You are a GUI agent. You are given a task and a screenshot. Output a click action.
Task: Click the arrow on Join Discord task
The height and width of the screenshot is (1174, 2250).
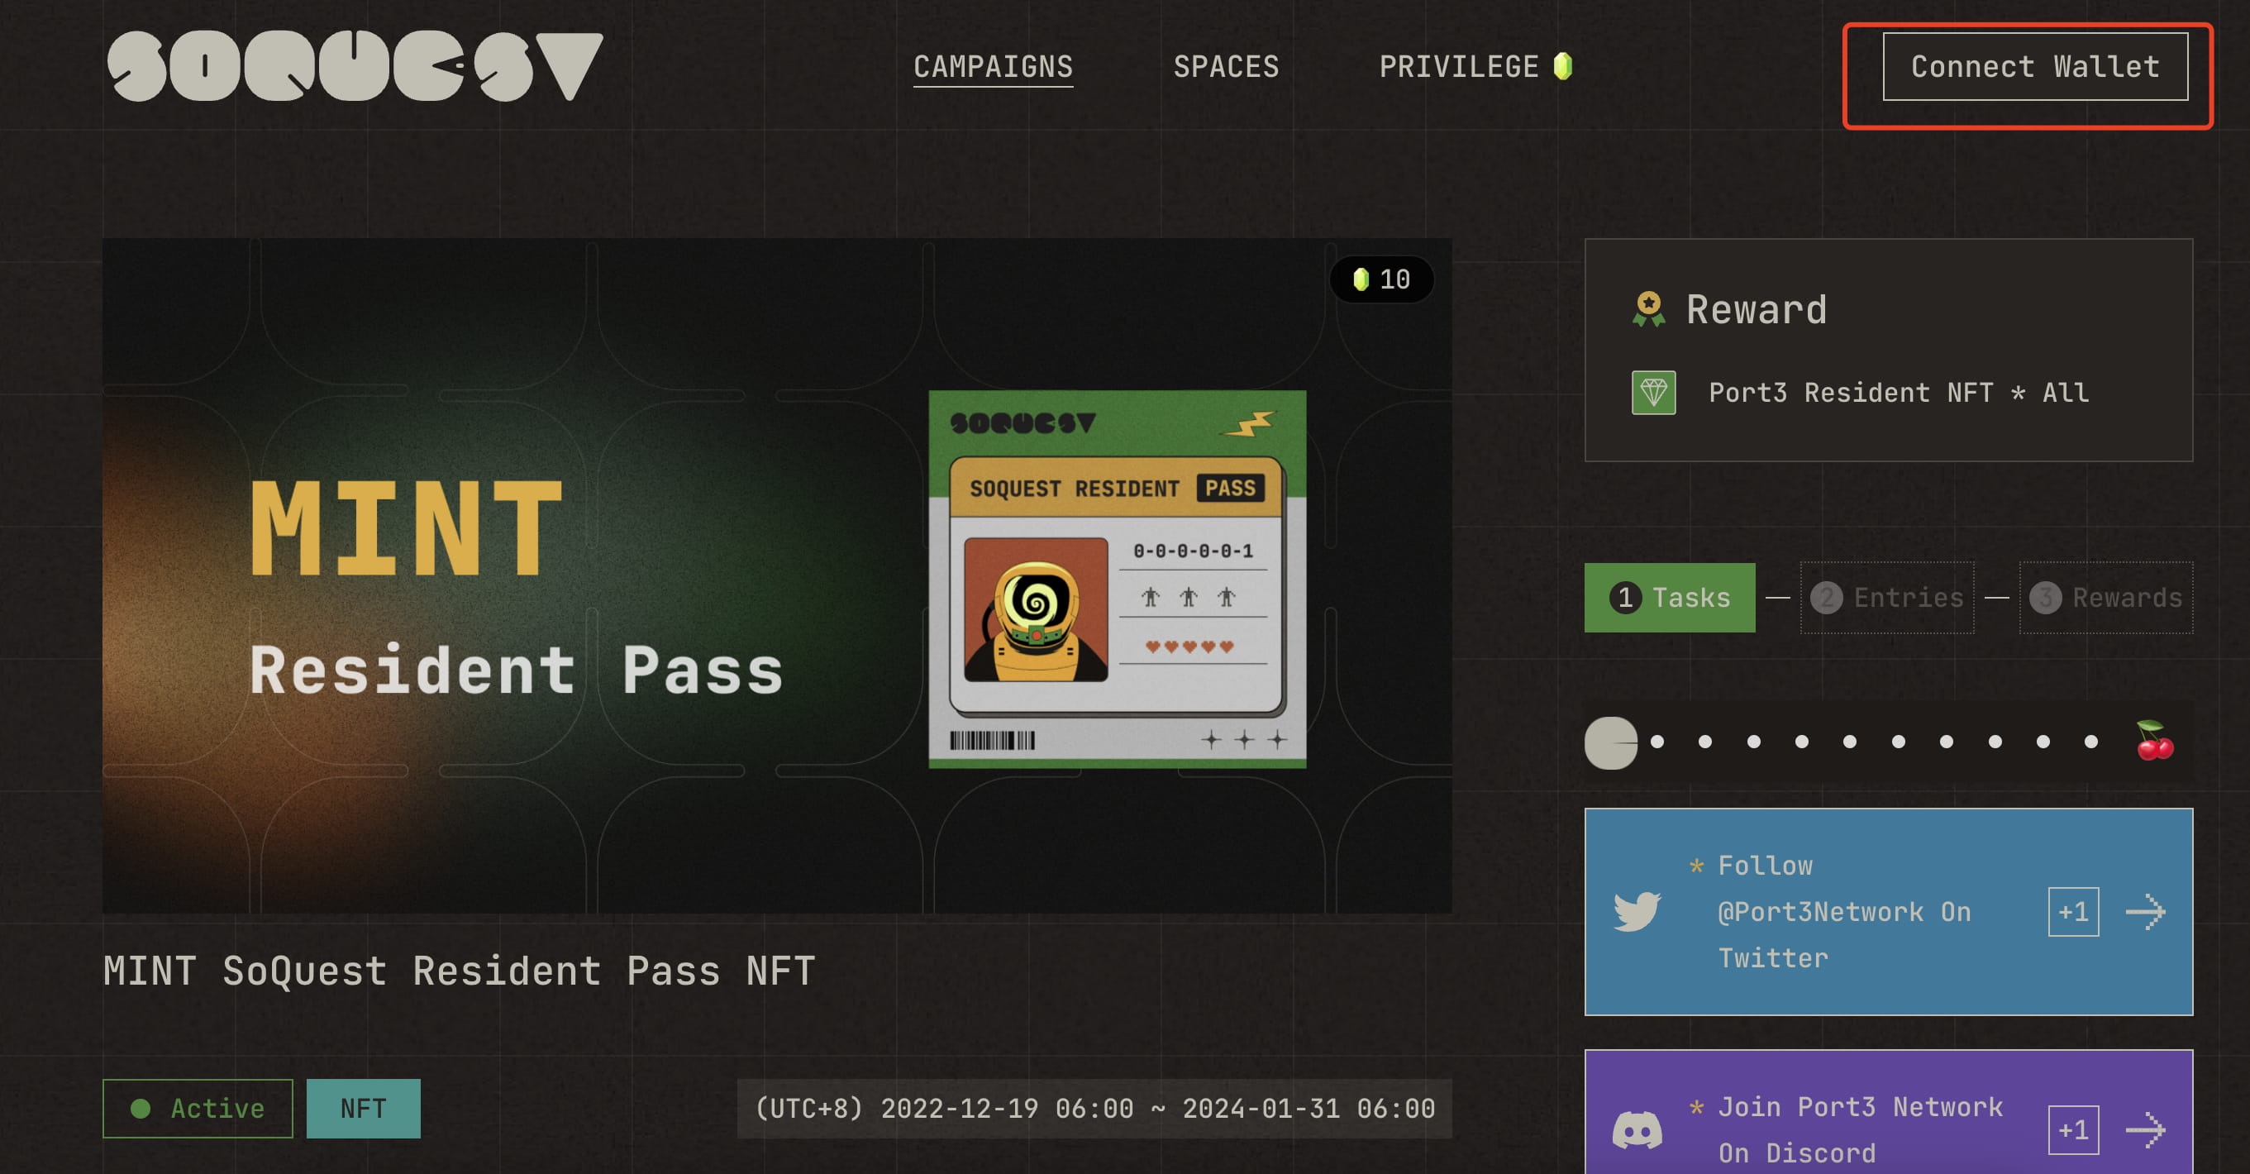click(2144, 1129)
